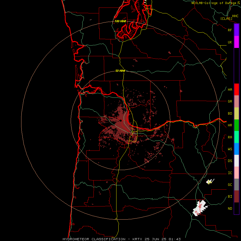The width and height of the screenshot is (241, 241).
Task: Click the RA light green legend swatch
Action: point(236,137)
